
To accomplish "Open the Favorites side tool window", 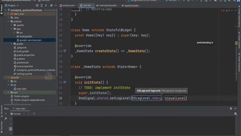I will tap(2, 127).
